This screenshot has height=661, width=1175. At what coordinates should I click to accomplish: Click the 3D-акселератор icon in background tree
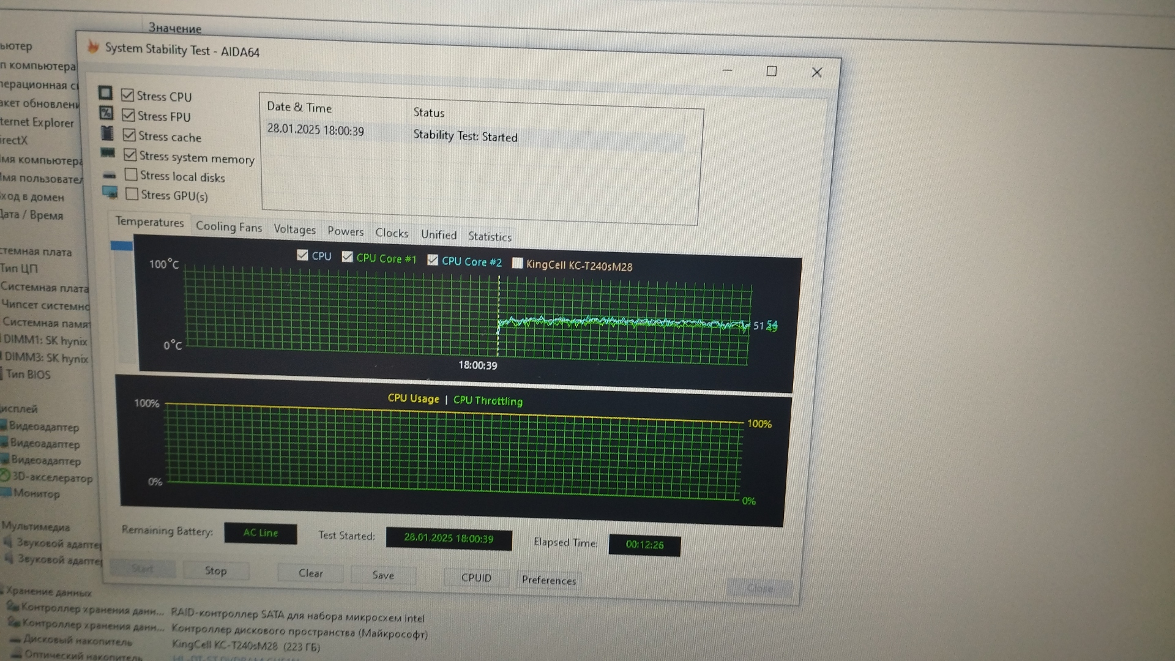[5, 475]
